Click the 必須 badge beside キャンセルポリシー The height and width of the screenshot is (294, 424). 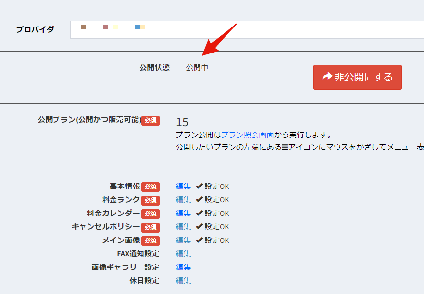point(151,227)
